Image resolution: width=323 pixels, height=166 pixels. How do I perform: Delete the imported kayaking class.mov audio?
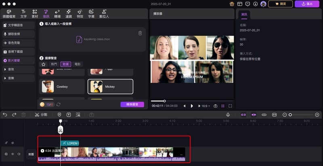click(x=140, y=33)
